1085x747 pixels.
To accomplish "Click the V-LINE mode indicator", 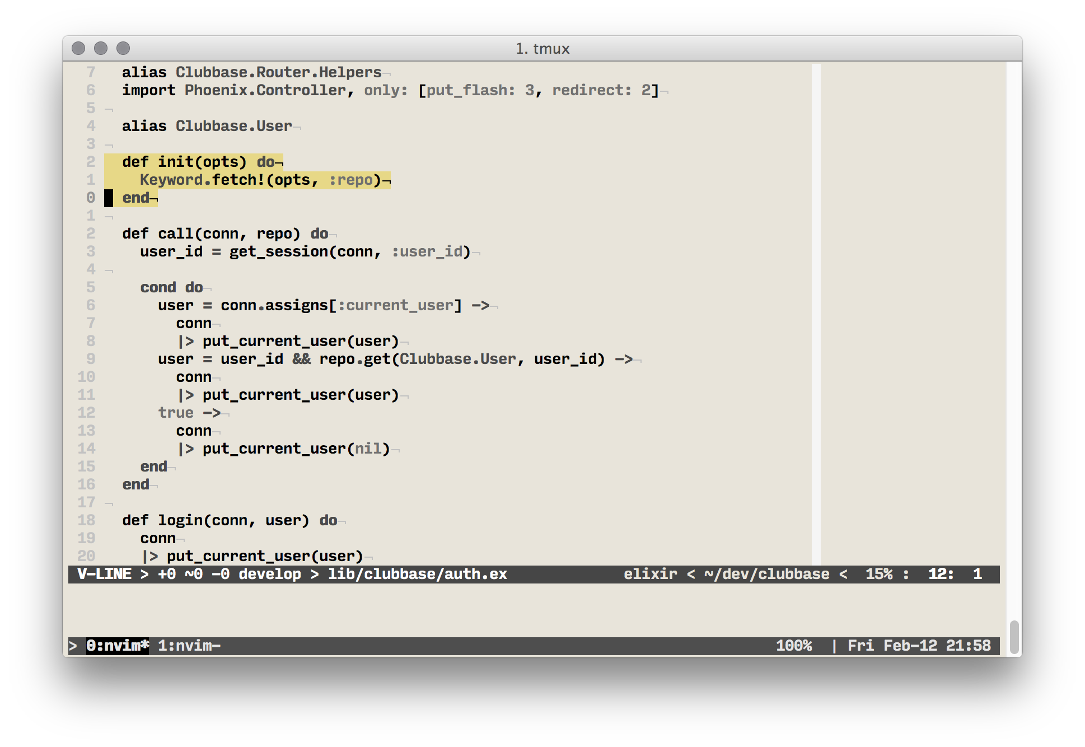I will tap(104, 574).
